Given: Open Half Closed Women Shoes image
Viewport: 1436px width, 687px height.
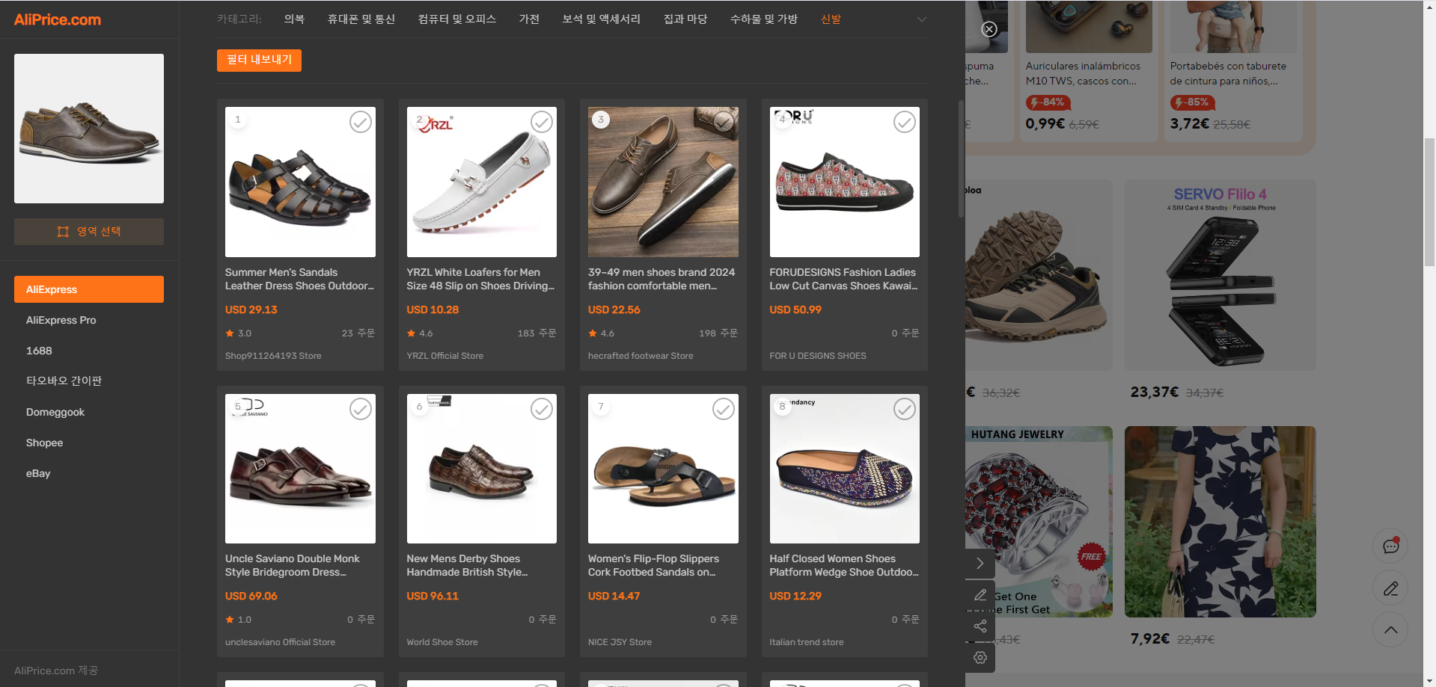Looking at the screenshot, I should (844, 469).
